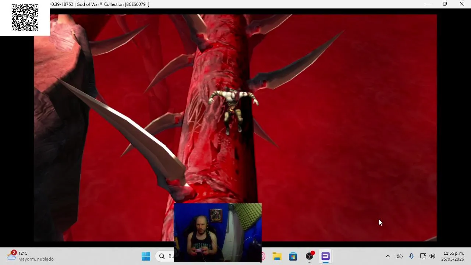Image resolution: width=471 pixels, height=265 pixels.
Task: Click the taskbar search box
Action: point(164,256)
